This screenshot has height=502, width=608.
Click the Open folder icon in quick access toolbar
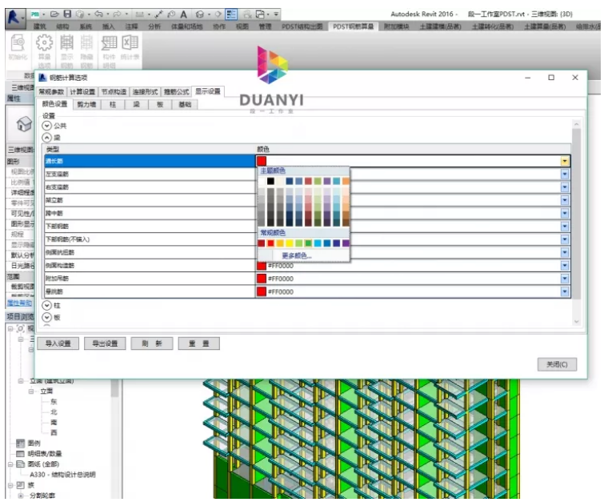(54, 14)
